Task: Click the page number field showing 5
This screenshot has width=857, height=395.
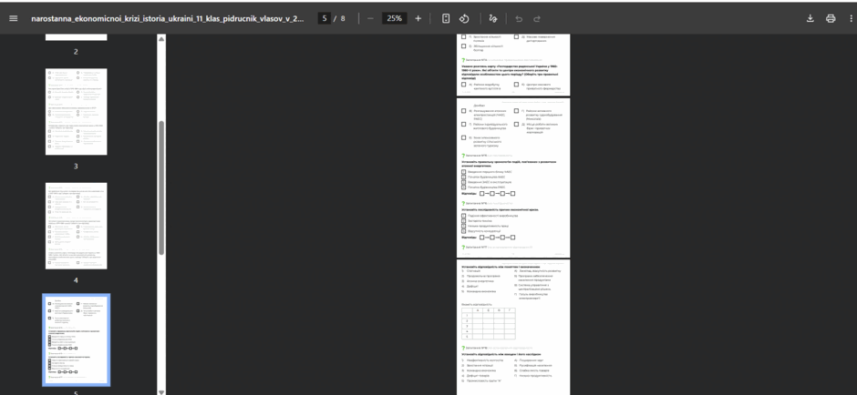Action: click(x=324, y=18)
